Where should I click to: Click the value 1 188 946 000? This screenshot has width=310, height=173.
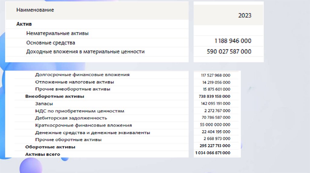click(233, 41)
